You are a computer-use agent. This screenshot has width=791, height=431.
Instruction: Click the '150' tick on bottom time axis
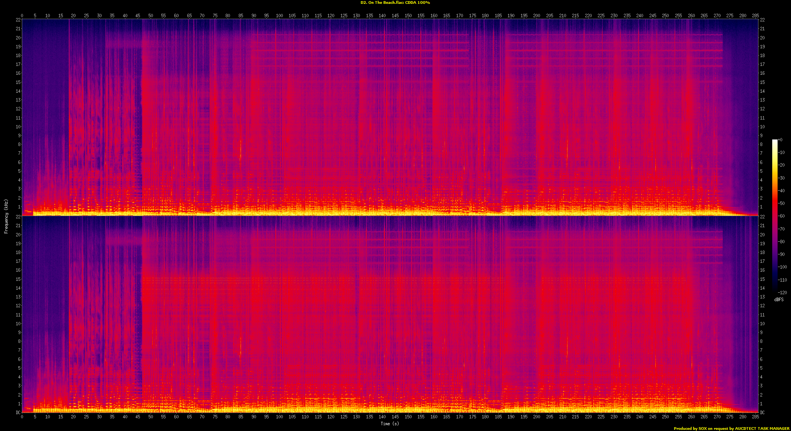[x=408, y=417]
